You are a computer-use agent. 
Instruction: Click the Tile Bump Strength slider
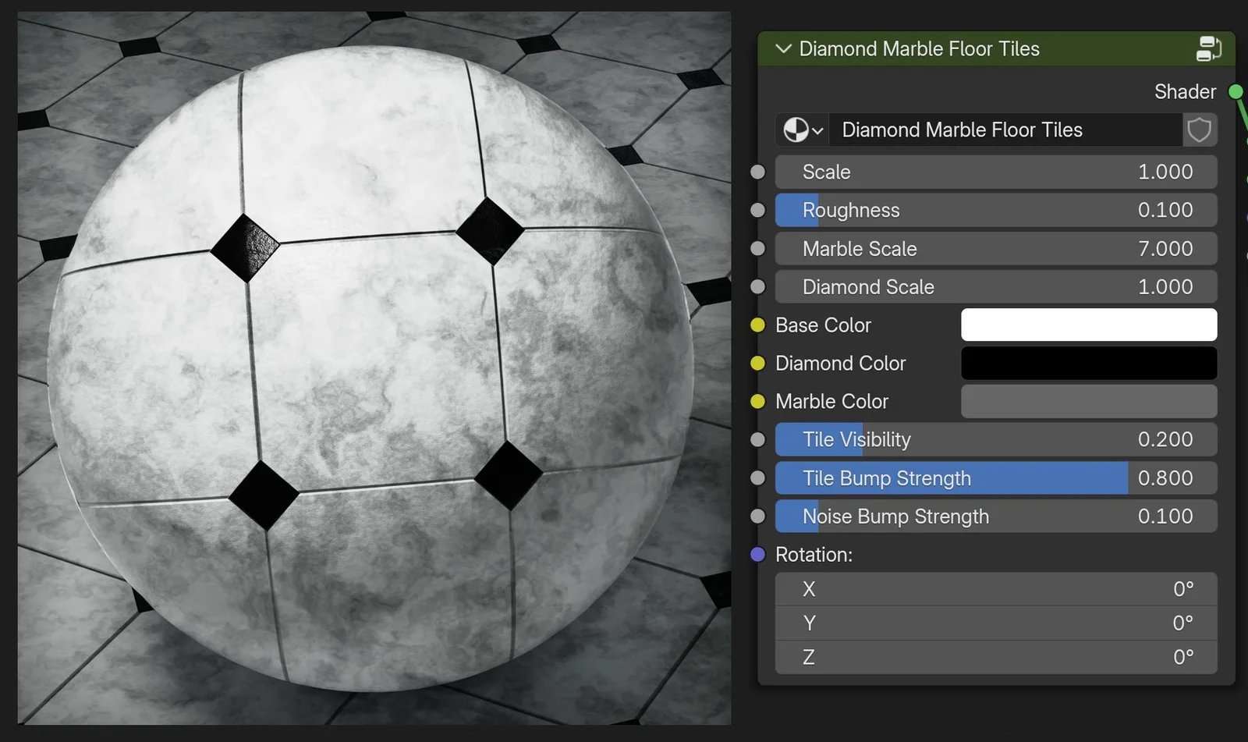[x=995, y=478]
